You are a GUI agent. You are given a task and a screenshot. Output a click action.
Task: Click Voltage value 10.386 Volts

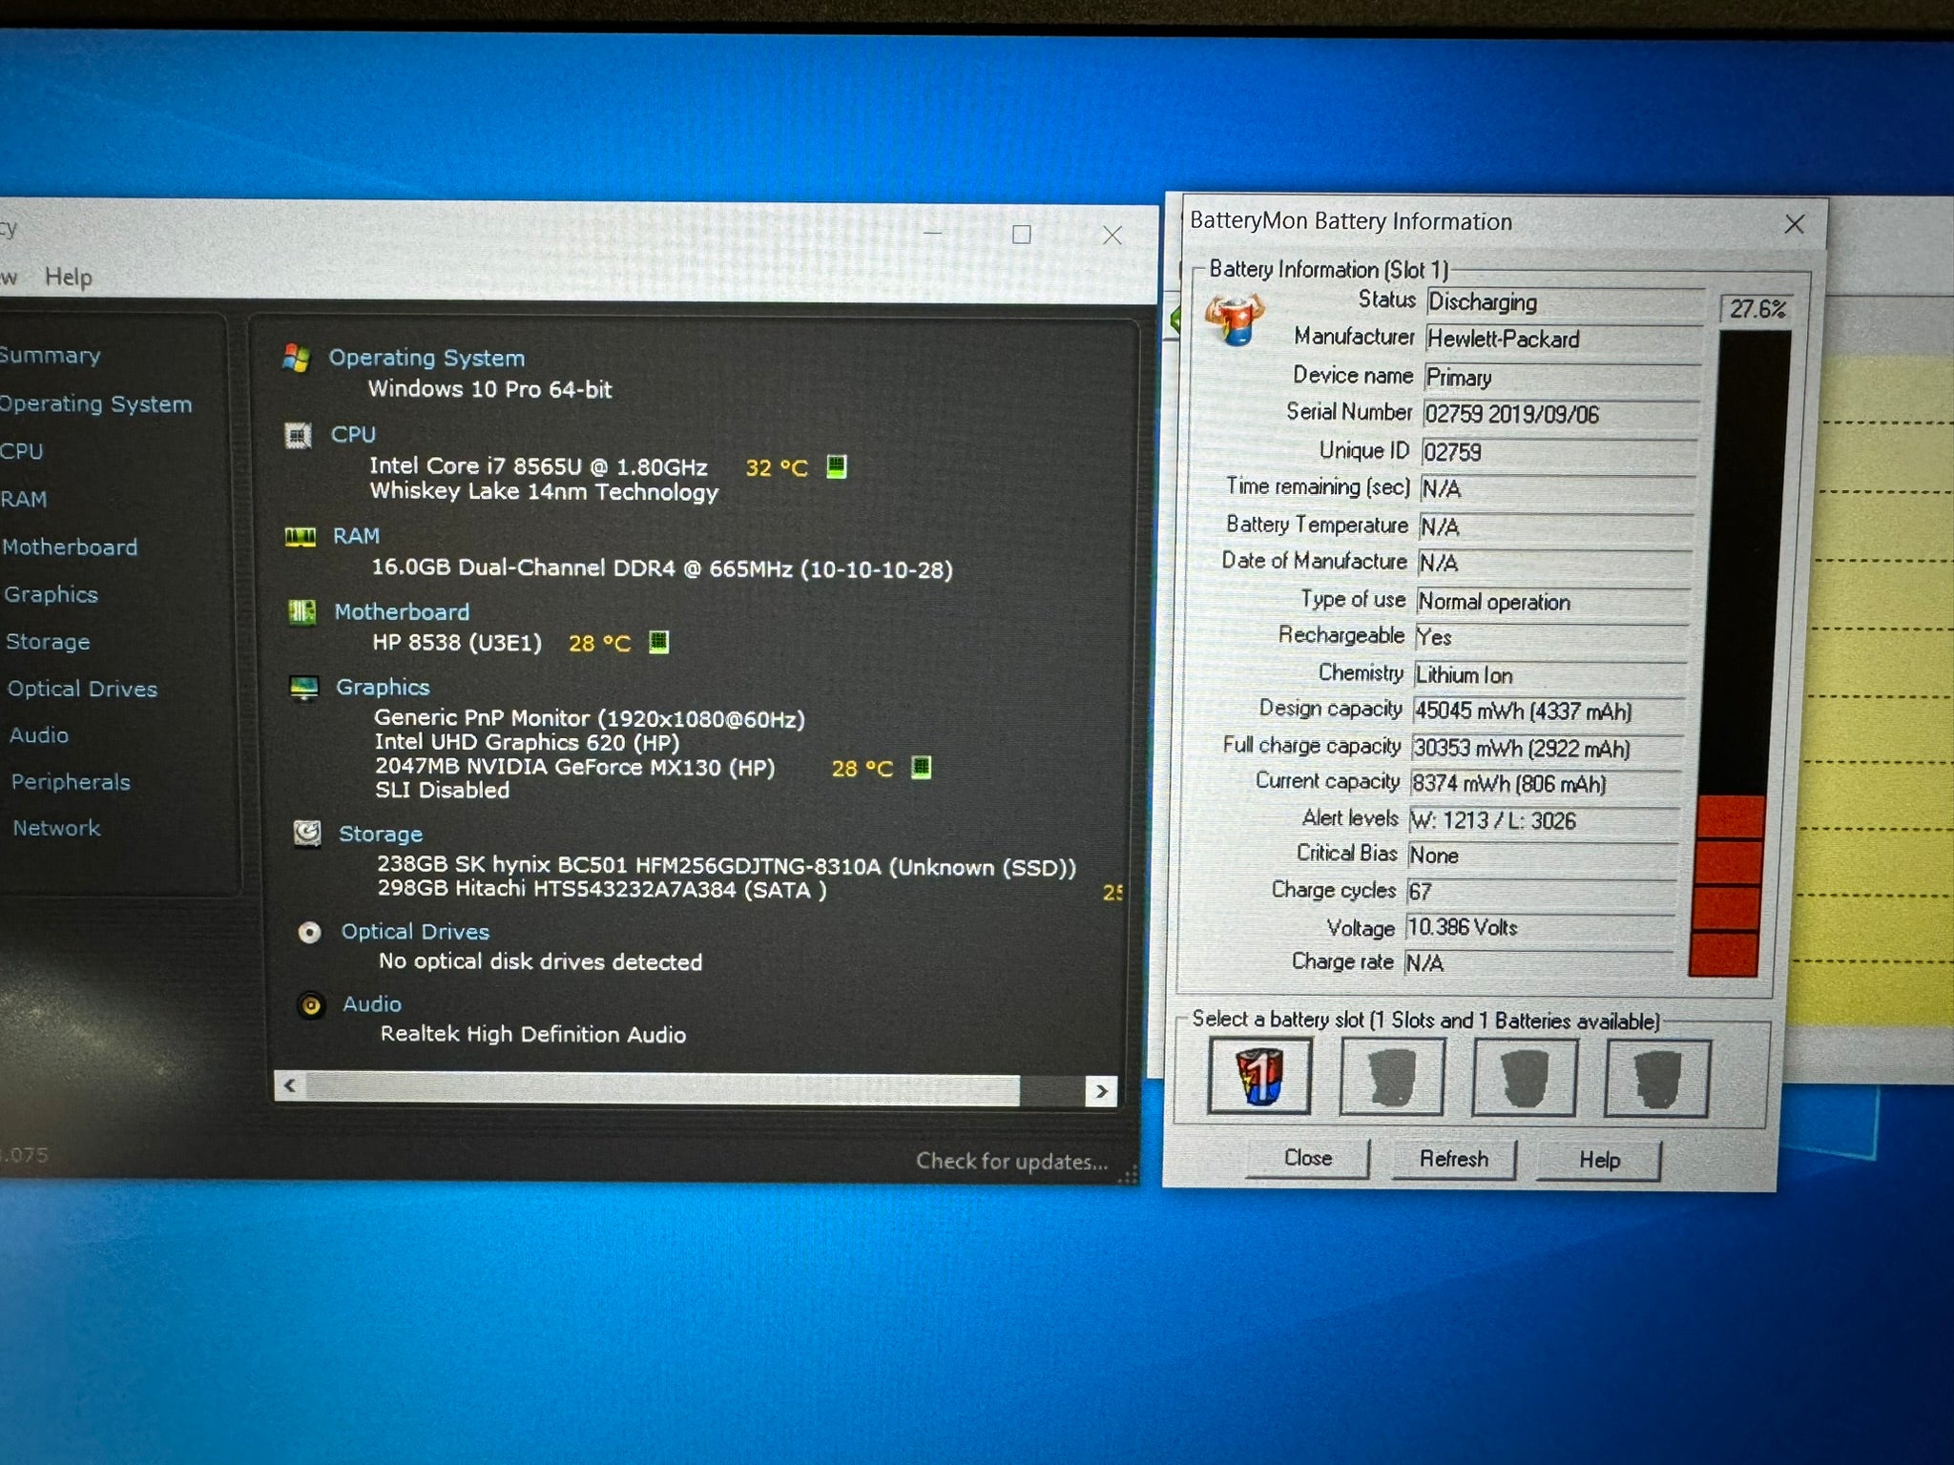point(1540,927)
